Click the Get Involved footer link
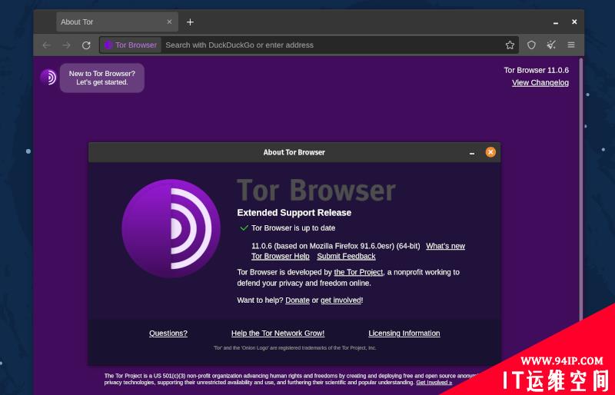Screen dimensions: 615x395 (434, 383)
